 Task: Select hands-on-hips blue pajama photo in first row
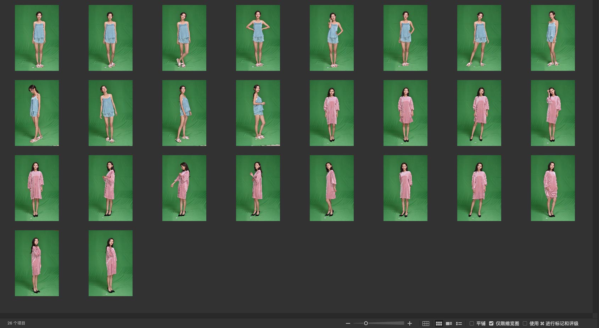coord(258,38)
